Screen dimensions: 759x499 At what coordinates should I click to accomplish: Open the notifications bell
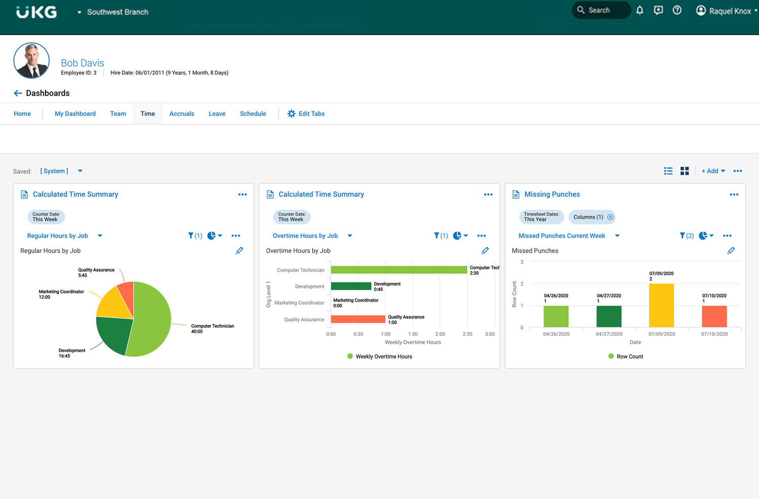click(x=640, y=10)
